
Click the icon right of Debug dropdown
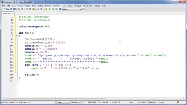click(84, 9)
